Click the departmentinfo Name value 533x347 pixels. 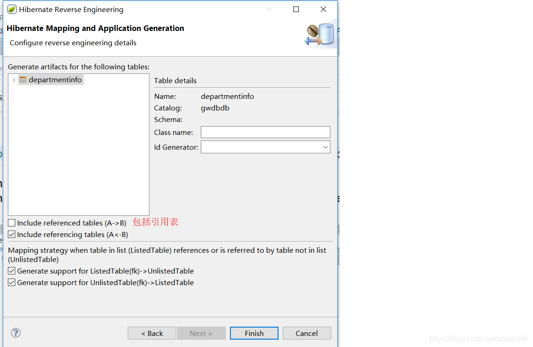click(x=228, y=97)
